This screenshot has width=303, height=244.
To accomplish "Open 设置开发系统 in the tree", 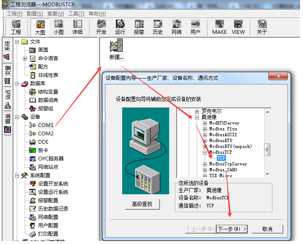I will coord(53,184).
